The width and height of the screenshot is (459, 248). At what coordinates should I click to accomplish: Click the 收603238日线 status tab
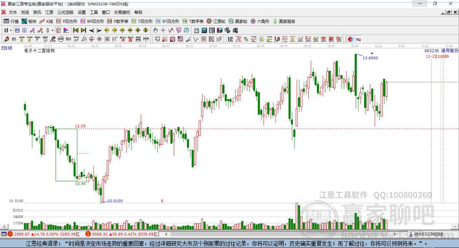(426, 234)
